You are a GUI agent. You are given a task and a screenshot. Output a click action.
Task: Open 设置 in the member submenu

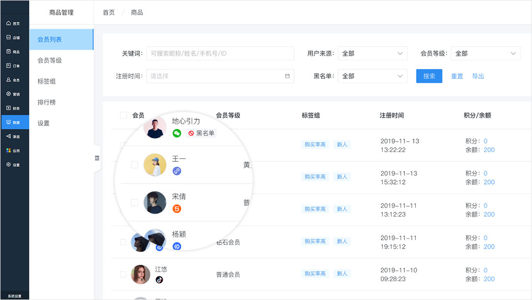43,123
